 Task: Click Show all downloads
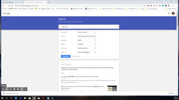click(x=171, y=93)
